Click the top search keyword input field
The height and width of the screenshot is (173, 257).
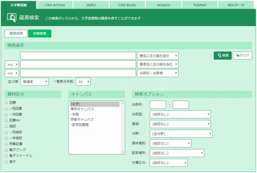click(x=78, y=56)
